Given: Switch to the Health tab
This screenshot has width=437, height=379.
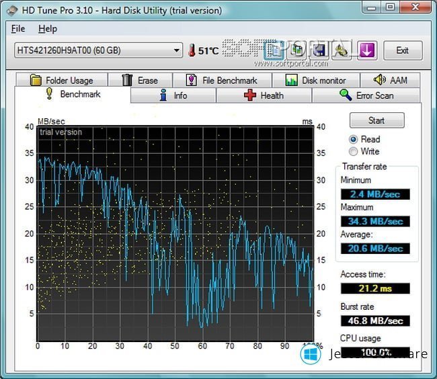Looking at the screenshot, I should tap(264, 95).
